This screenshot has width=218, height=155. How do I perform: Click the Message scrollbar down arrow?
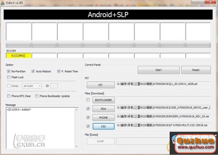[76, 147]
